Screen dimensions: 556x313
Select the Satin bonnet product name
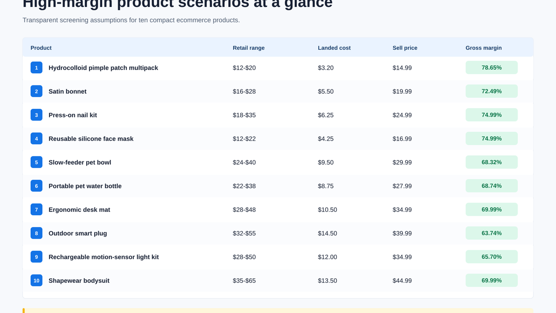[68, 91]
